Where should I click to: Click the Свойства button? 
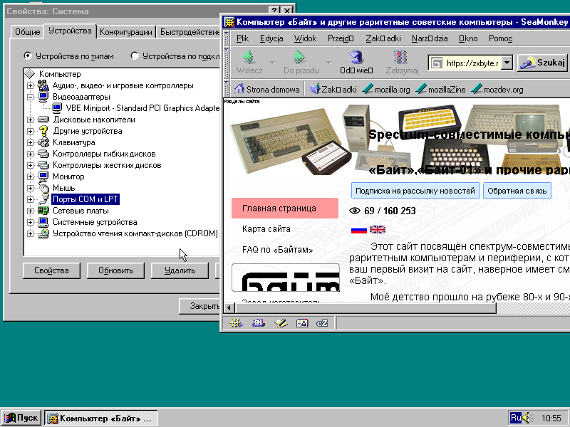[x=51, y=270]
